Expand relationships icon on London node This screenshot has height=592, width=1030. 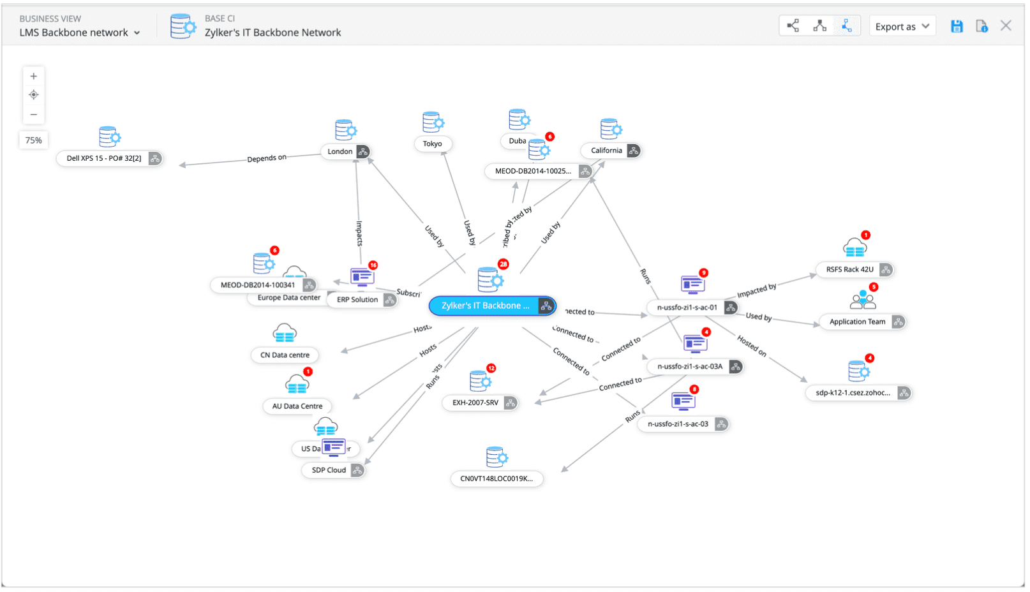362,152
